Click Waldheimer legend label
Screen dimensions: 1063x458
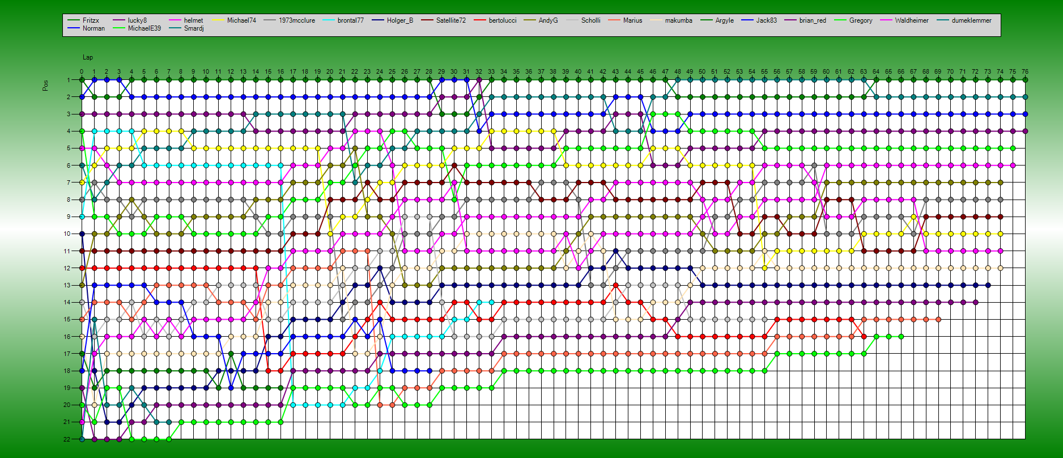pyautogui.click(x=912, y=20)
